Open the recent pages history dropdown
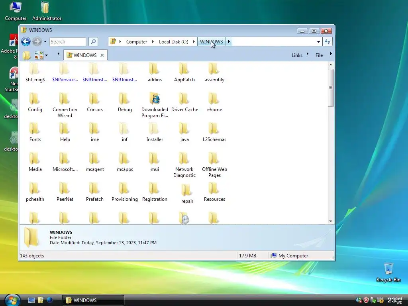The height and width of the screenshot is (306, 408). point(45,41)
